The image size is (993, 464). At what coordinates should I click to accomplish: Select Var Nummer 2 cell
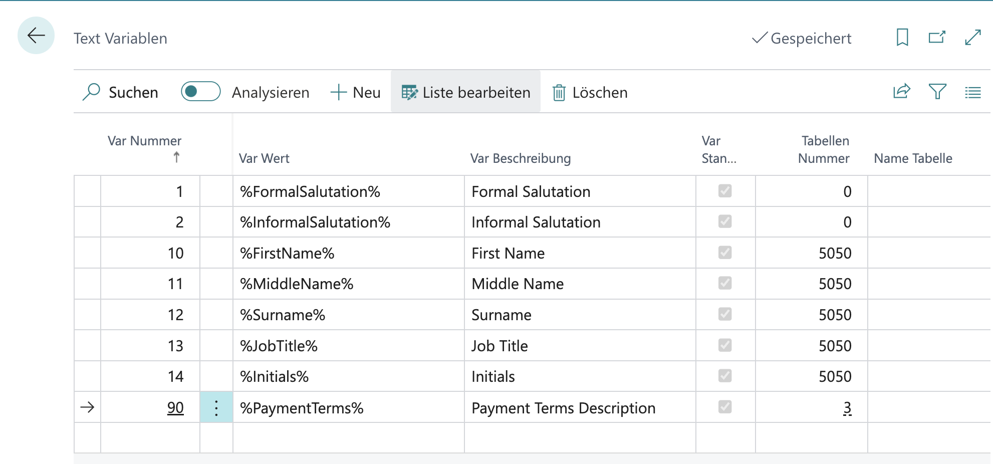click(150, 222)
